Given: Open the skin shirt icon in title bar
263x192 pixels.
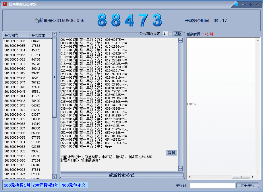Looking at the screenshot, I should pos(236,4).
